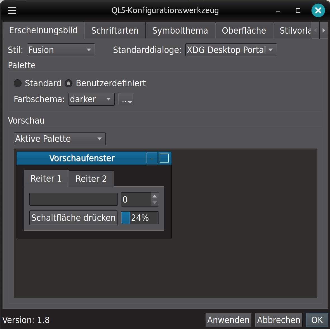The height and width of the screenshot is (329, 330).
Task: Open the Standarddialoge dropdown
Action: click(231, 50)
